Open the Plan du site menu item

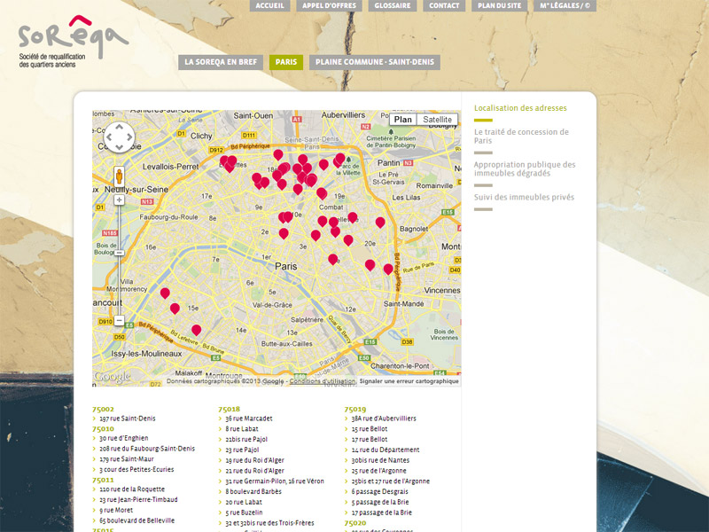click(x=499, y=5)
